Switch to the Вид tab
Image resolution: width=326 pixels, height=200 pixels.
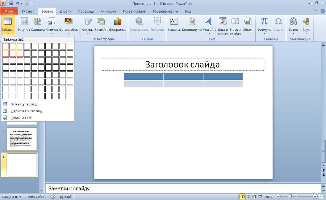(x=188, y=11)
